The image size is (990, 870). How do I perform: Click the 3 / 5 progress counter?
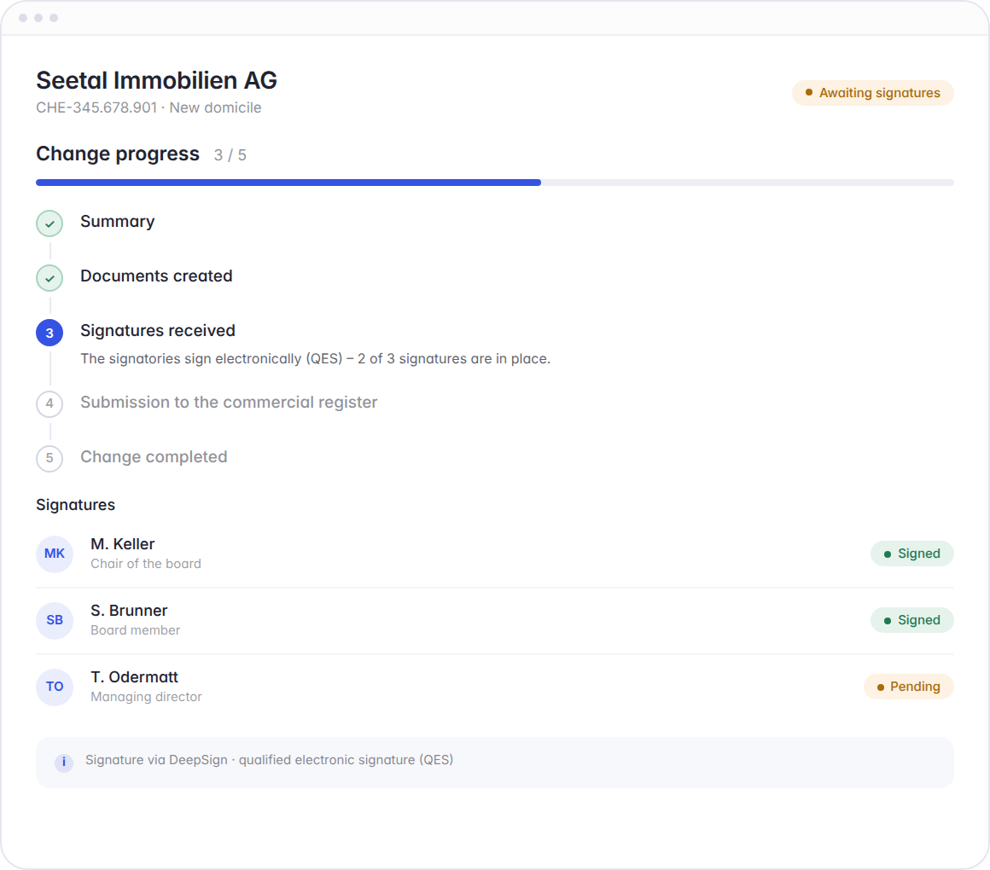230,155
